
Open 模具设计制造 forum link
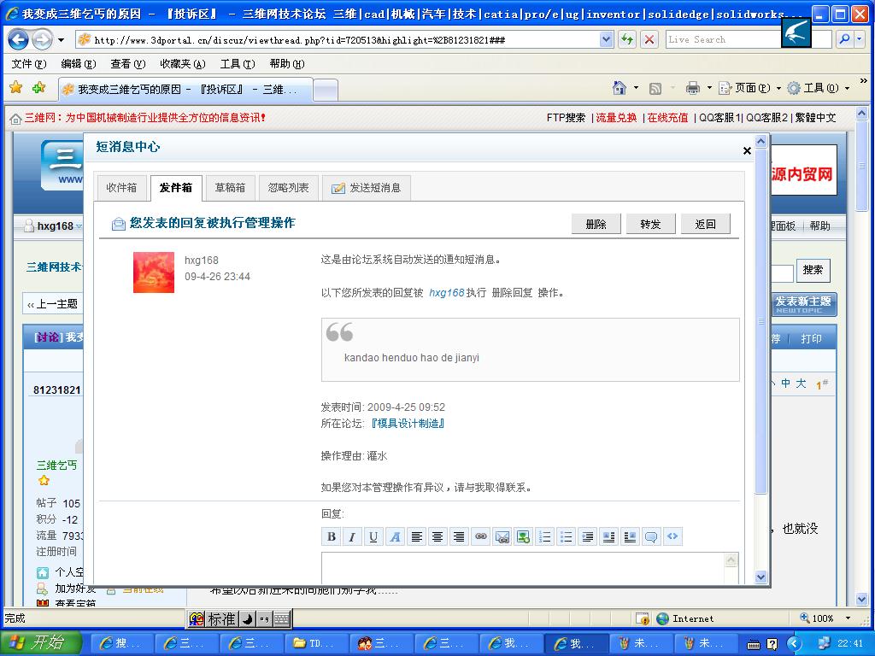point(408,424)
